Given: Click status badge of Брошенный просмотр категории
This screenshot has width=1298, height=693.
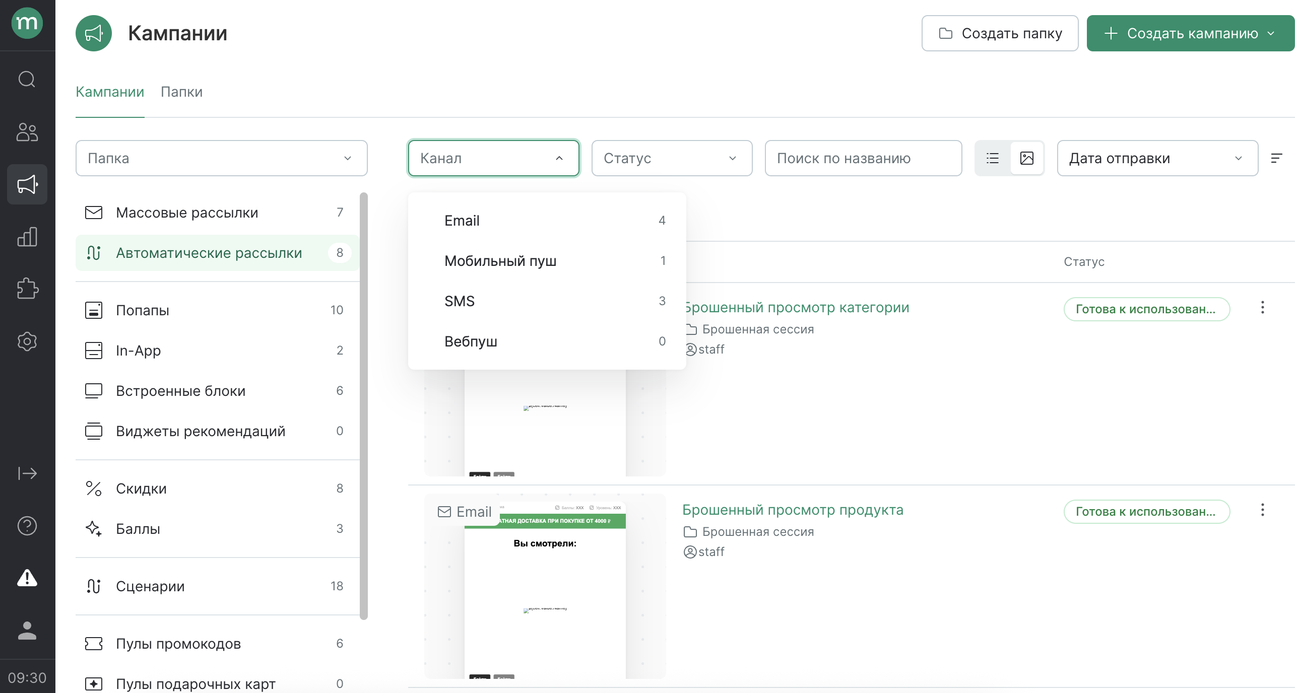Looking at the screenshot, I should click(x=1147, y=309).
